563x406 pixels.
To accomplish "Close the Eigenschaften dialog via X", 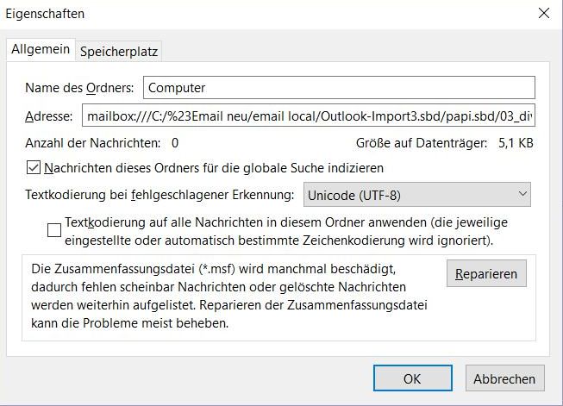I will coord(543,13).
